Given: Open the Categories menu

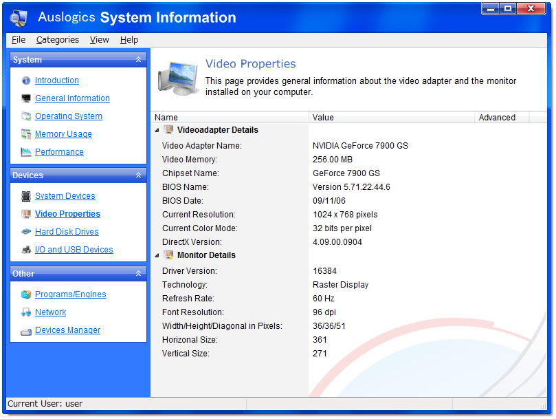Looking at the screenshot, I should [x=58, y=40].
